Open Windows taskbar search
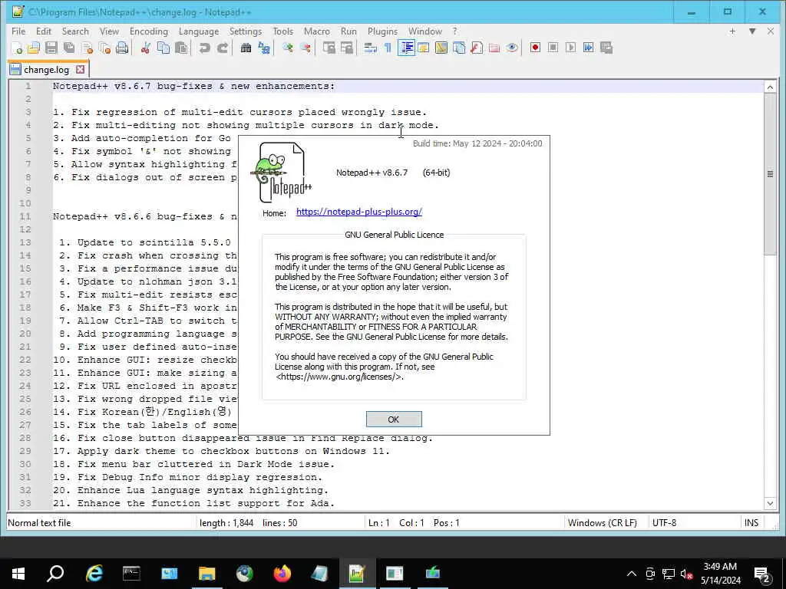Viewport: 786px width, 589px height. click(55, 574)
